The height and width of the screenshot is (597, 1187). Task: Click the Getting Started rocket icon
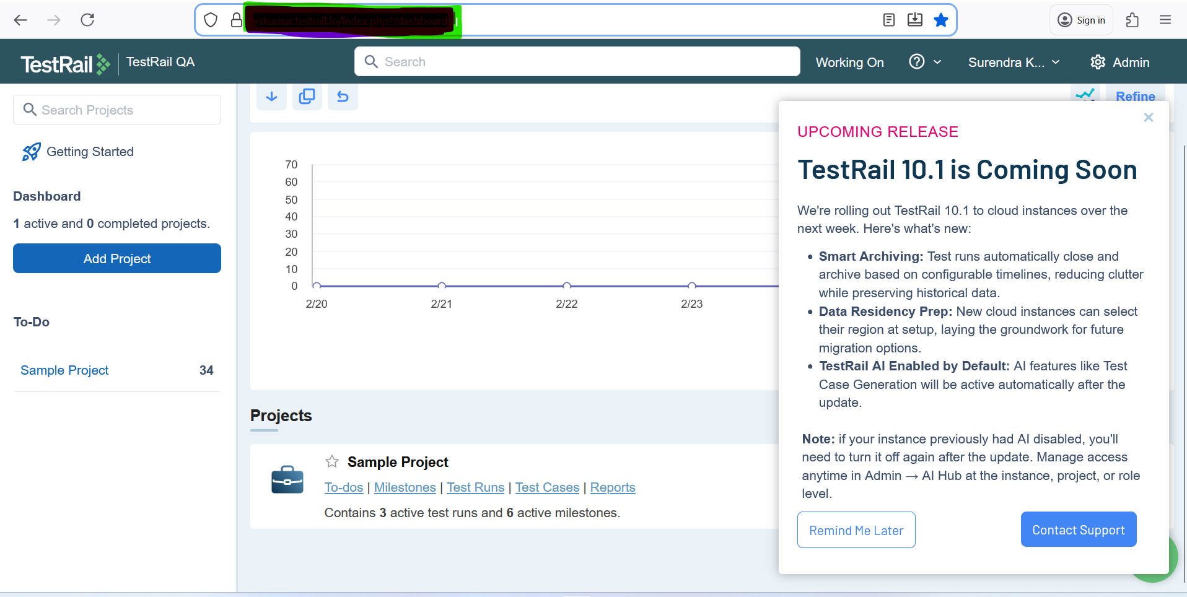(31, 152)
